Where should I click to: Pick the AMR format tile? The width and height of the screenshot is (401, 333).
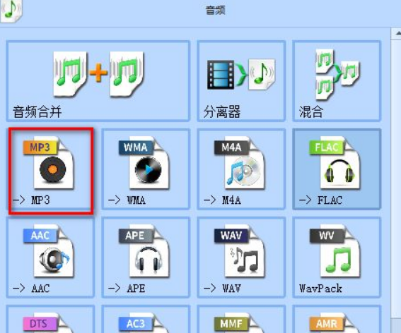[337, 320]
